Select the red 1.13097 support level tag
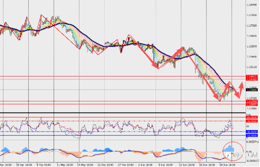The height and width of the screenshot is (167, 260). point(252,105)
